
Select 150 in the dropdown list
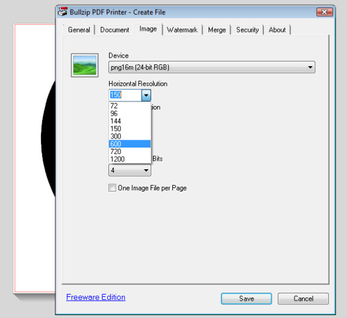pos(130,128)
